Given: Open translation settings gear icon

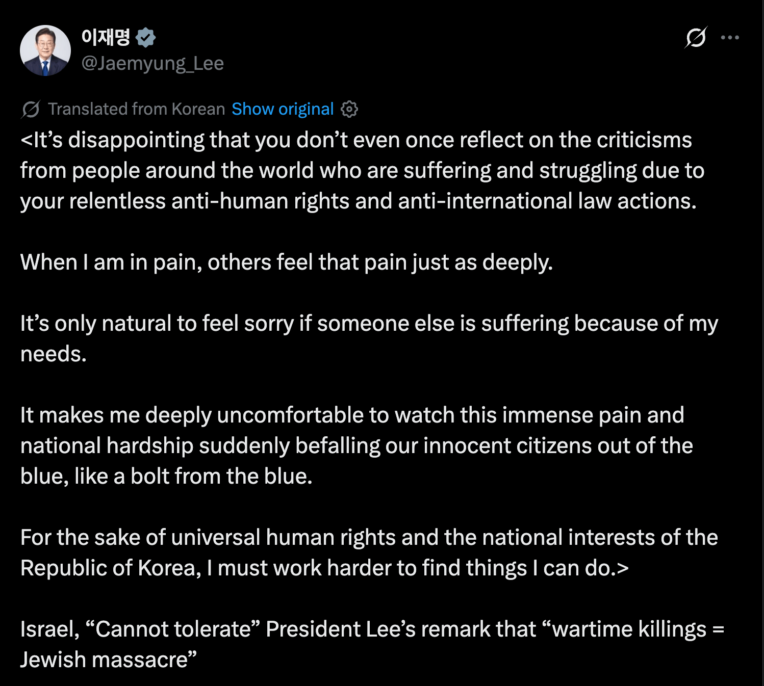Looking at the screenshot, I should [349, 109].
